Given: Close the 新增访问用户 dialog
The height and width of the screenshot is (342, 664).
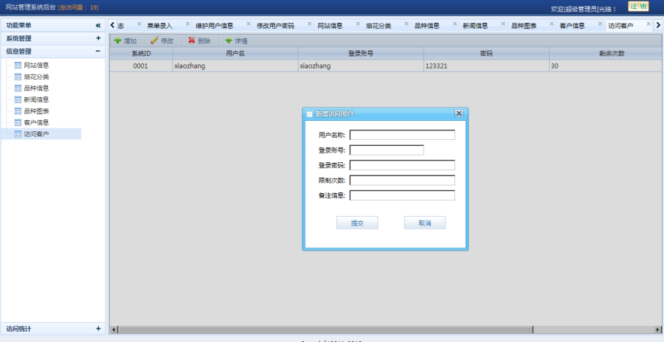Looking at the screenshot, I should [x=459, y=114].
